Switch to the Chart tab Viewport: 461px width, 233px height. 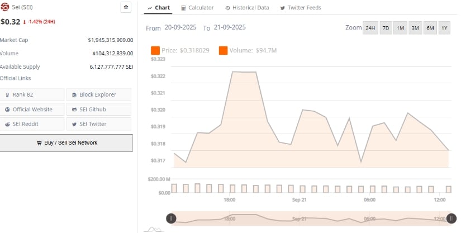(159, 8)
